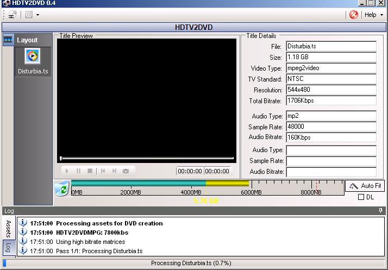This screenshot has width=388, height=270.
Task: Click the empty second Sample Rate field
Action: (331, 161)
